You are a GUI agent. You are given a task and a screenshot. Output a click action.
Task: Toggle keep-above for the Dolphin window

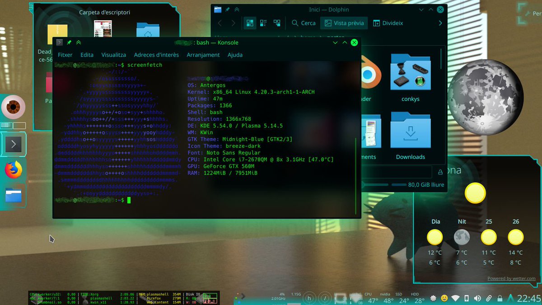pos(237,9)
